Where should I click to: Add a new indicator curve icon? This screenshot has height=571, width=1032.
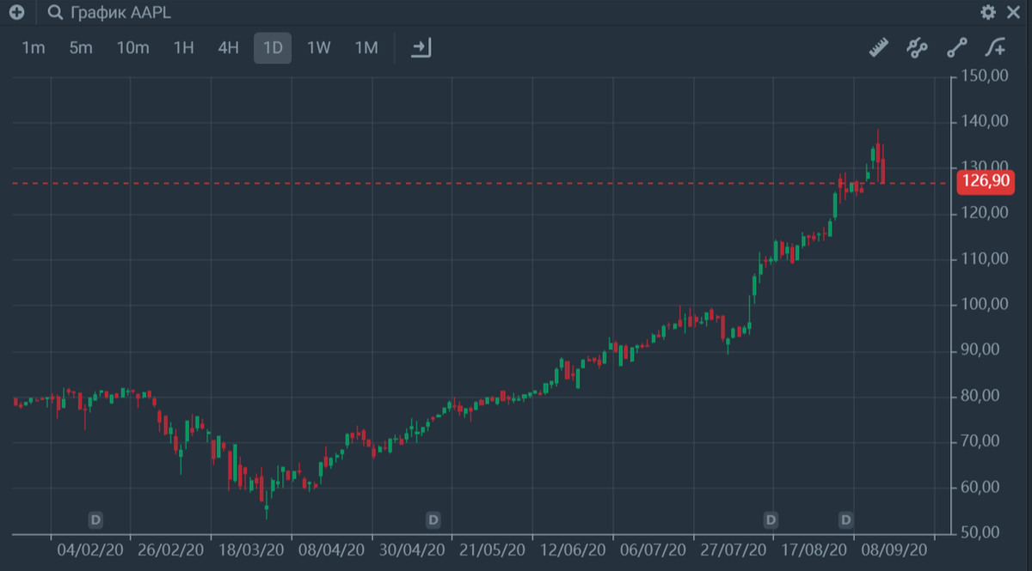(996, 48)
